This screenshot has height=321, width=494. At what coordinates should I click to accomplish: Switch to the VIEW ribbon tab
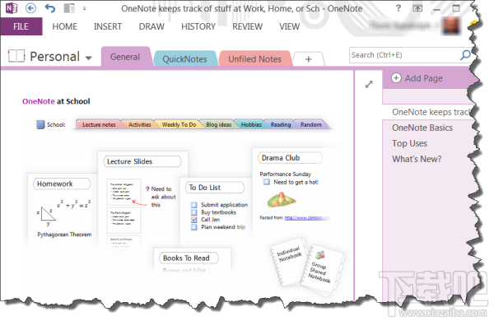289,26
